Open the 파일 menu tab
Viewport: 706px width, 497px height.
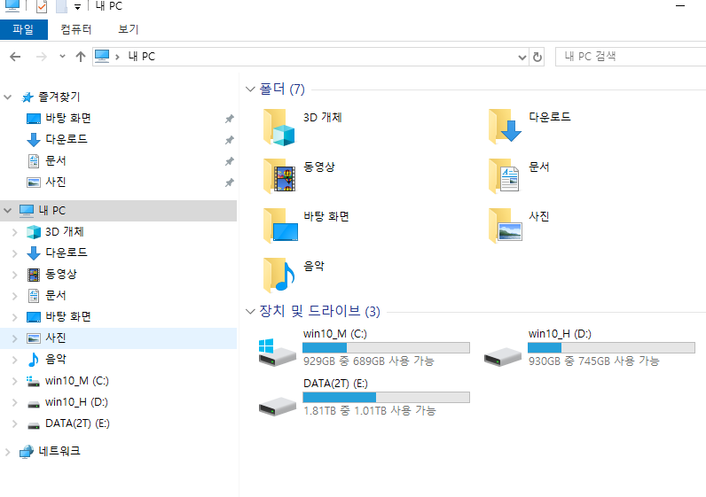[x=23, y=30]
